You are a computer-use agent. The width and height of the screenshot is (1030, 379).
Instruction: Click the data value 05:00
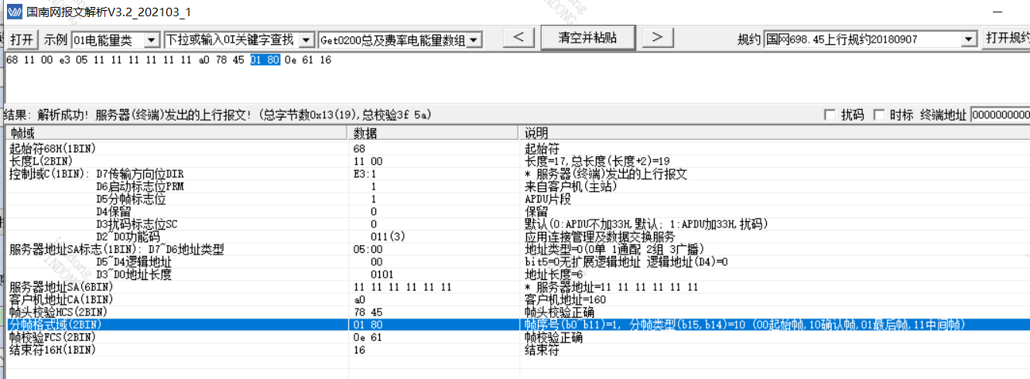pyautogui.click(x=368, y=249)
